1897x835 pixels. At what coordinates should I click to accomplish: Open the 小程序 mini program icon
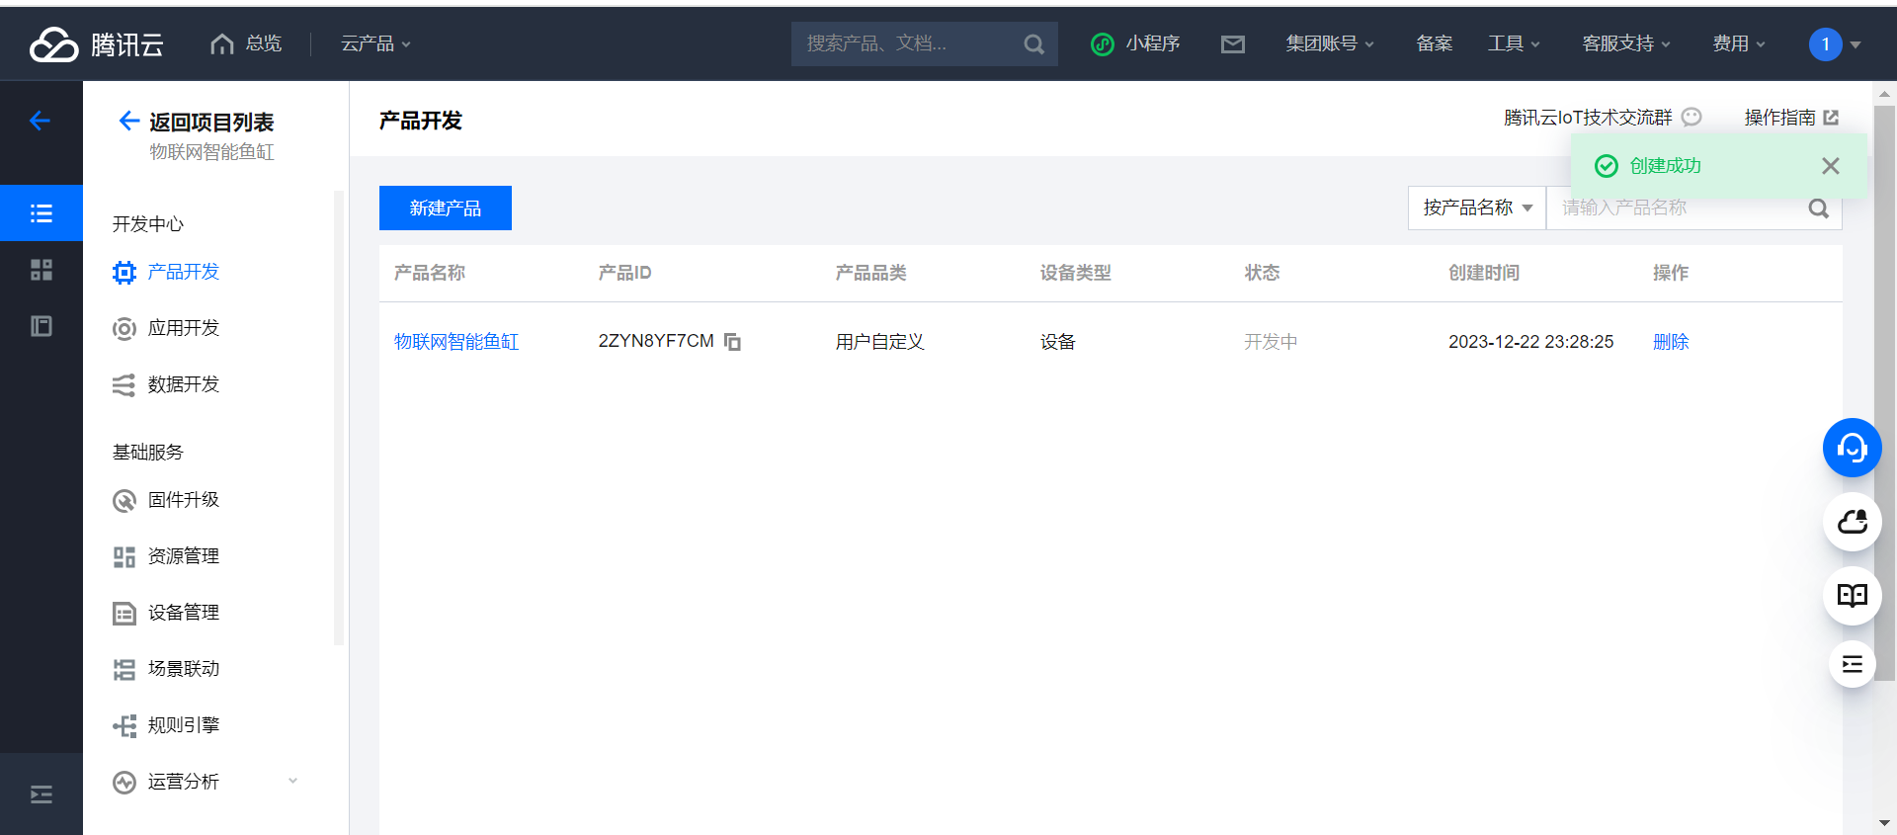click(1102, 44)
